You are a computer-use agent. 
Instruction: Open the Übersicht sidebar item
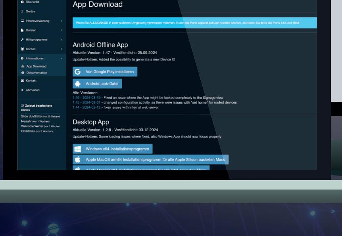tap(32, 2)
